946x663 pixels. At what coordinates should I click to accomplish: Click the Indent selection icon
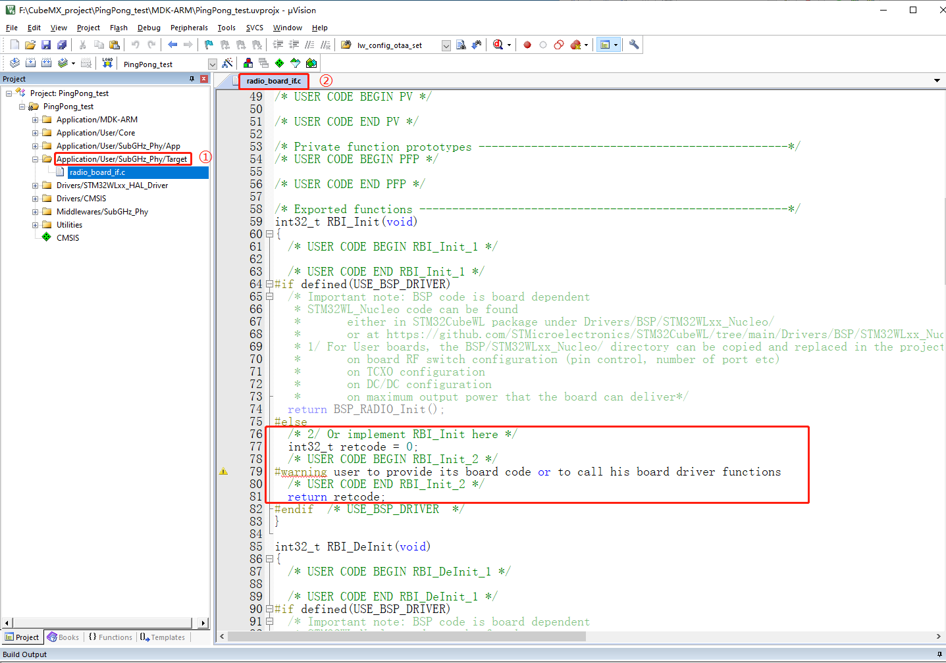278,45
